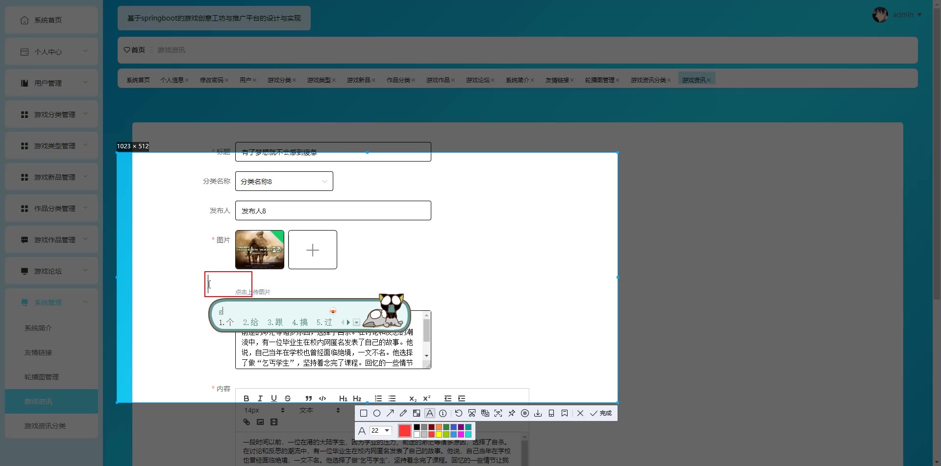Choose the arrow drawing tool

390,413
